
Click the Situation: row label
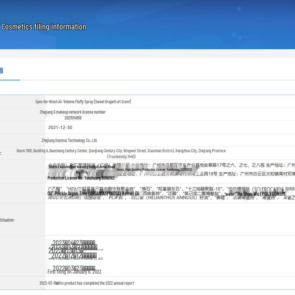(x=7, y=220)
